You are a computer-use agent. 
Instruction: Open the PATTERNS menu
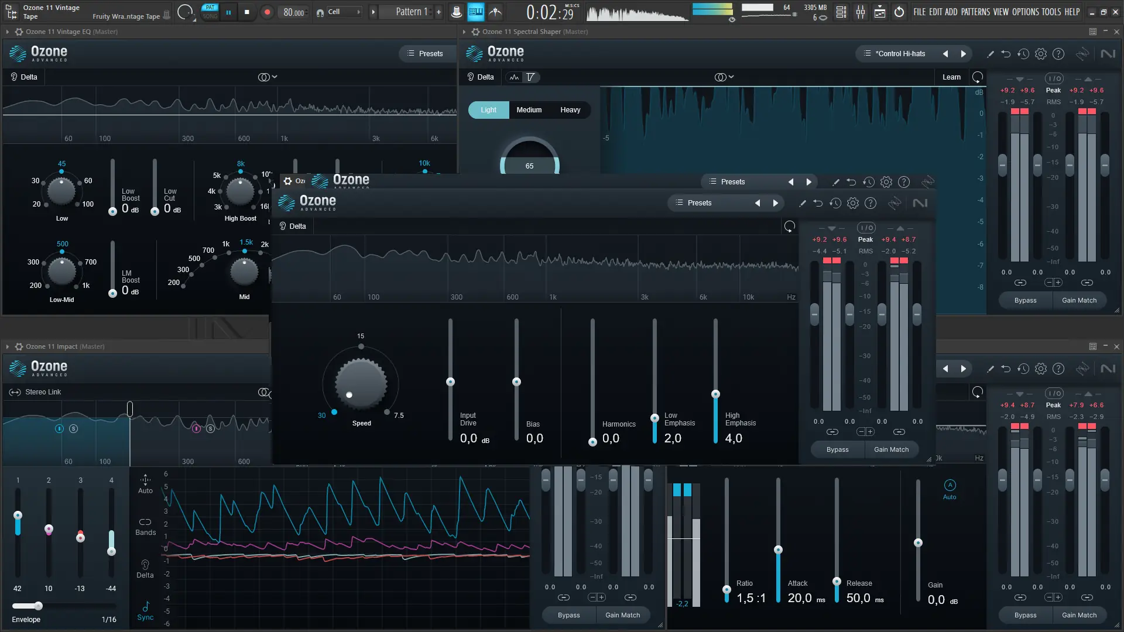click(x=975, y=12)
